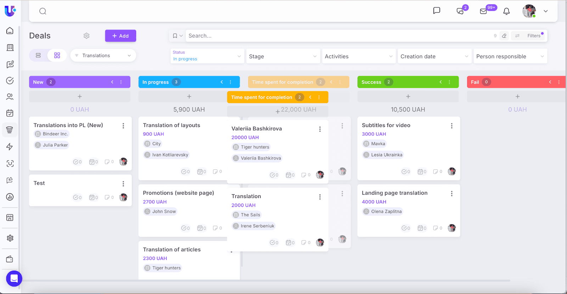Click into the deals Search field
The width and height of the screenshot is (567, 294).
[x=337, y=36]
